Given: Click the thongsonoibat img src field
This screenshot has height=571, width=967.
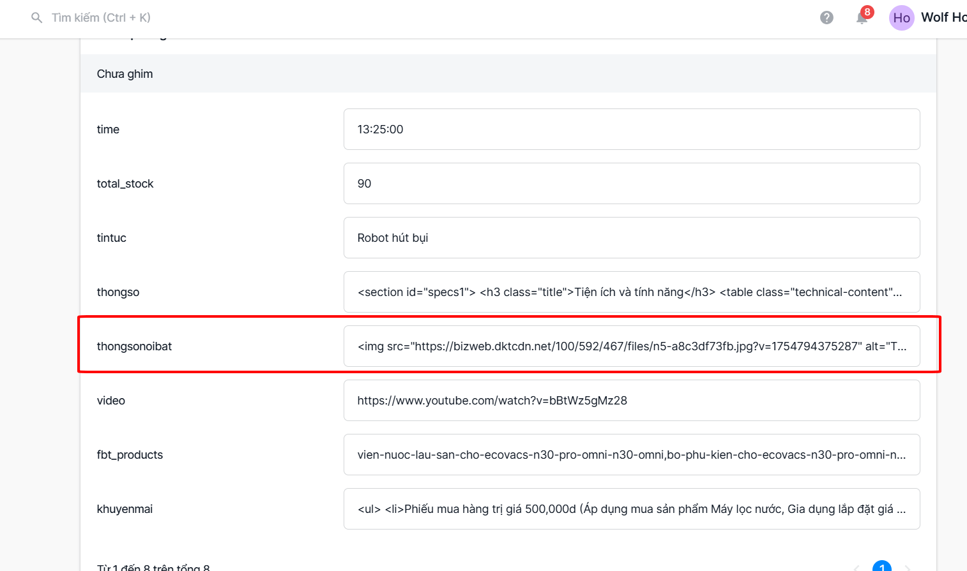Looking at the screenshot, I should (632, 346).
